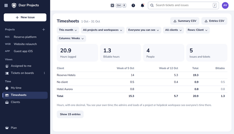Image resolution: width=234 pixels, height=134 pixels.
Task: Click the Plan crown icon
Action: [x=7, y=128]
